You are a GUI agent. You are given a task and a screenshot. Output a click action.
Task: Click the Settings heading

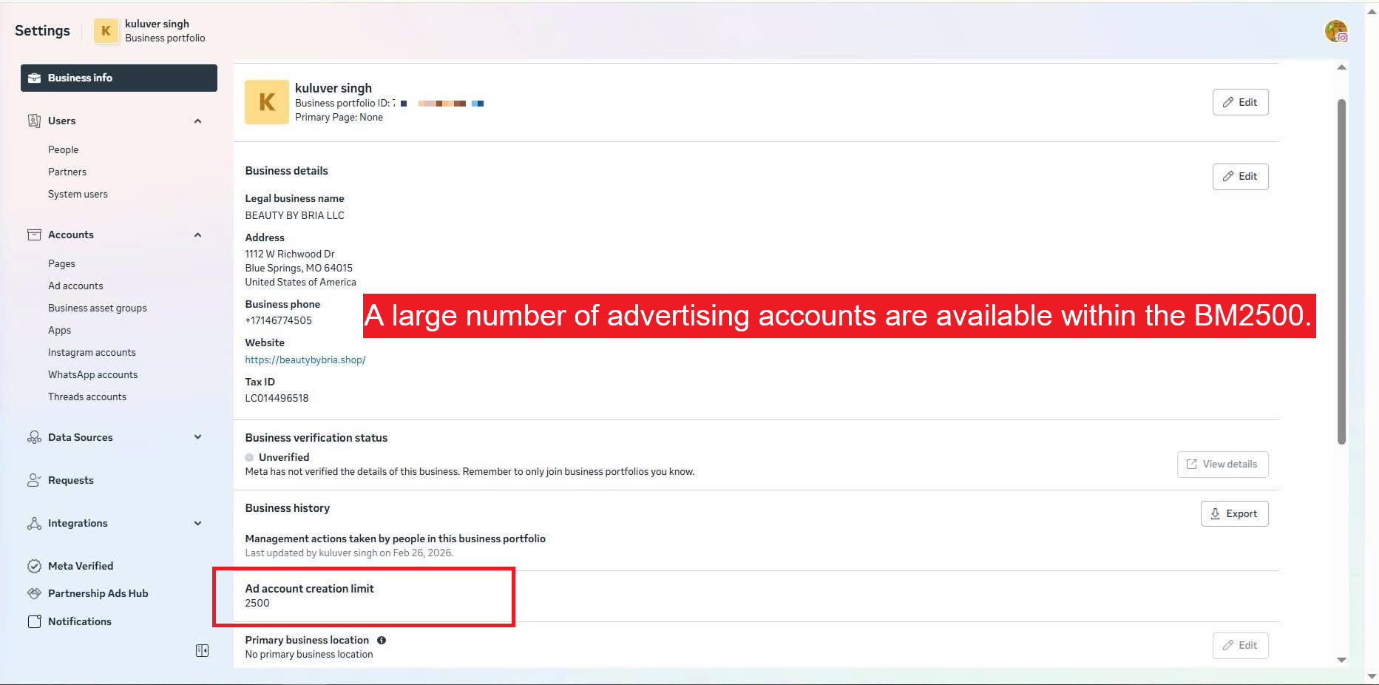(x=42, y=30)
